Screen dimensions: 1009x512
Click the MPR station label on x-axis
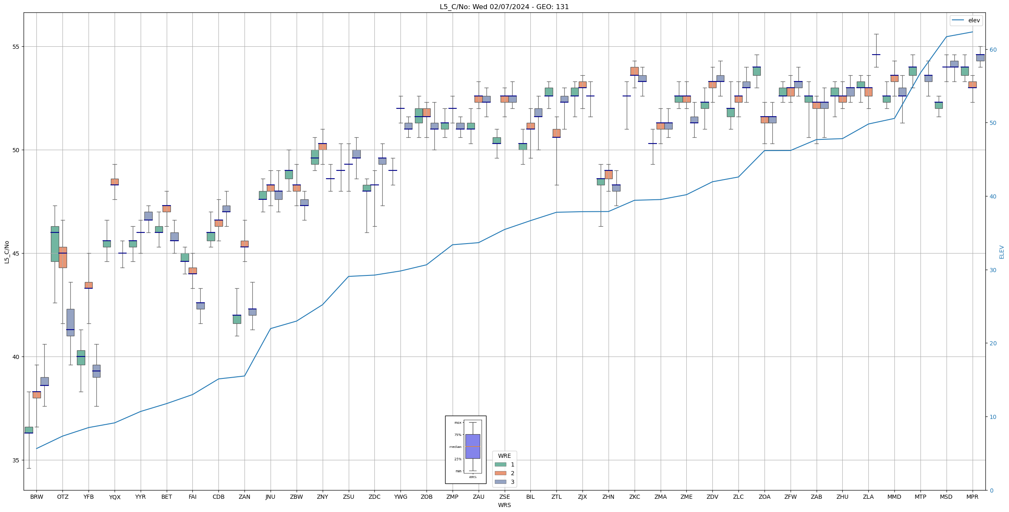click(x=972, y=497)
